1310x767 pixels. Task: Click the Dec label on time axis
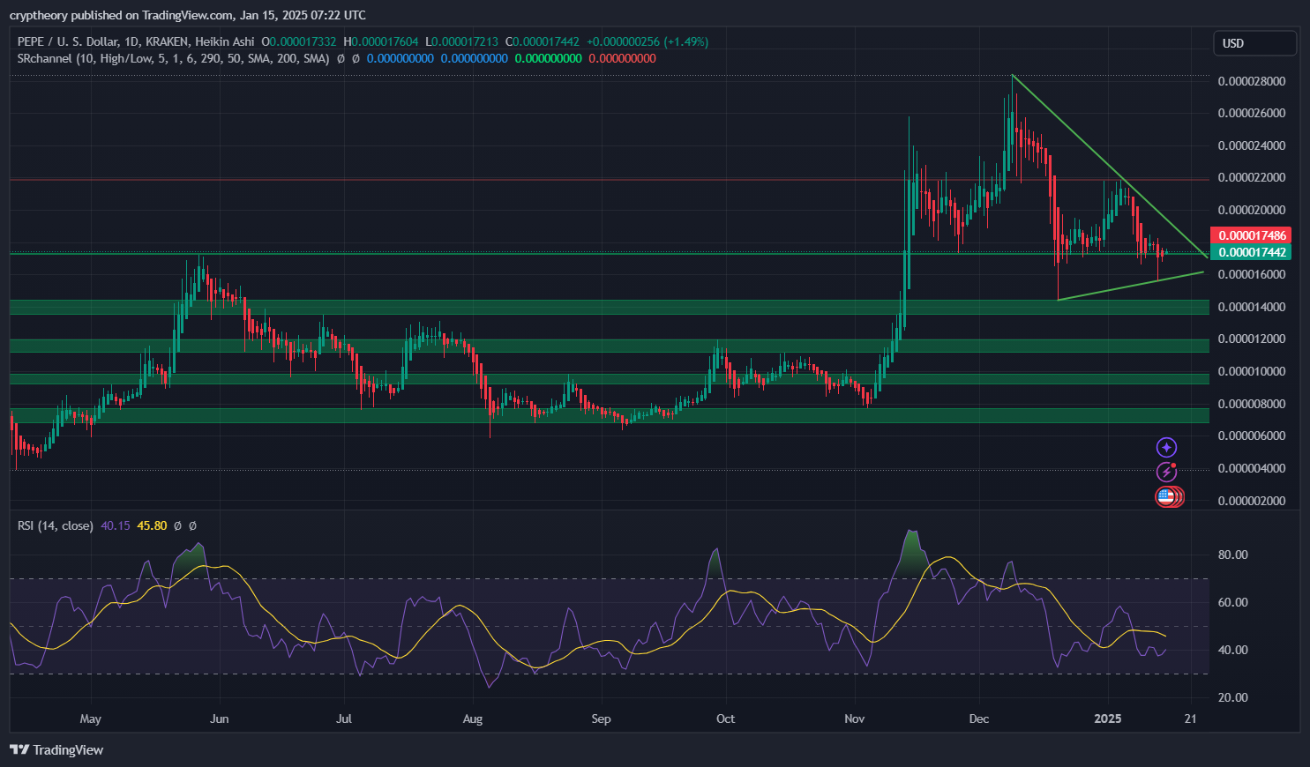[x=978, y=719]
